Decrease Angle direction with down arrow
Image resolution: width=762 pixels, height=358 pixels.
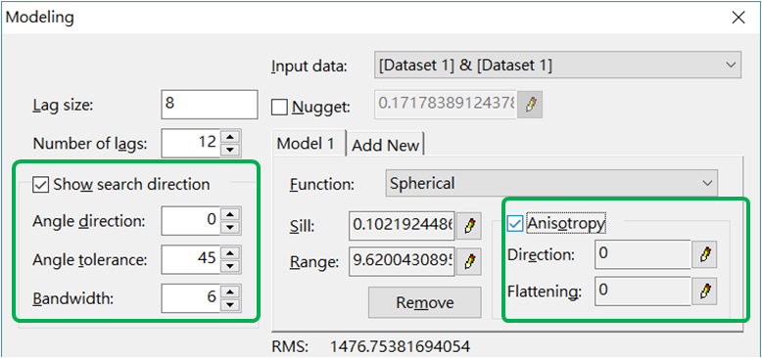pyautogui.click(x=230, y=227)
